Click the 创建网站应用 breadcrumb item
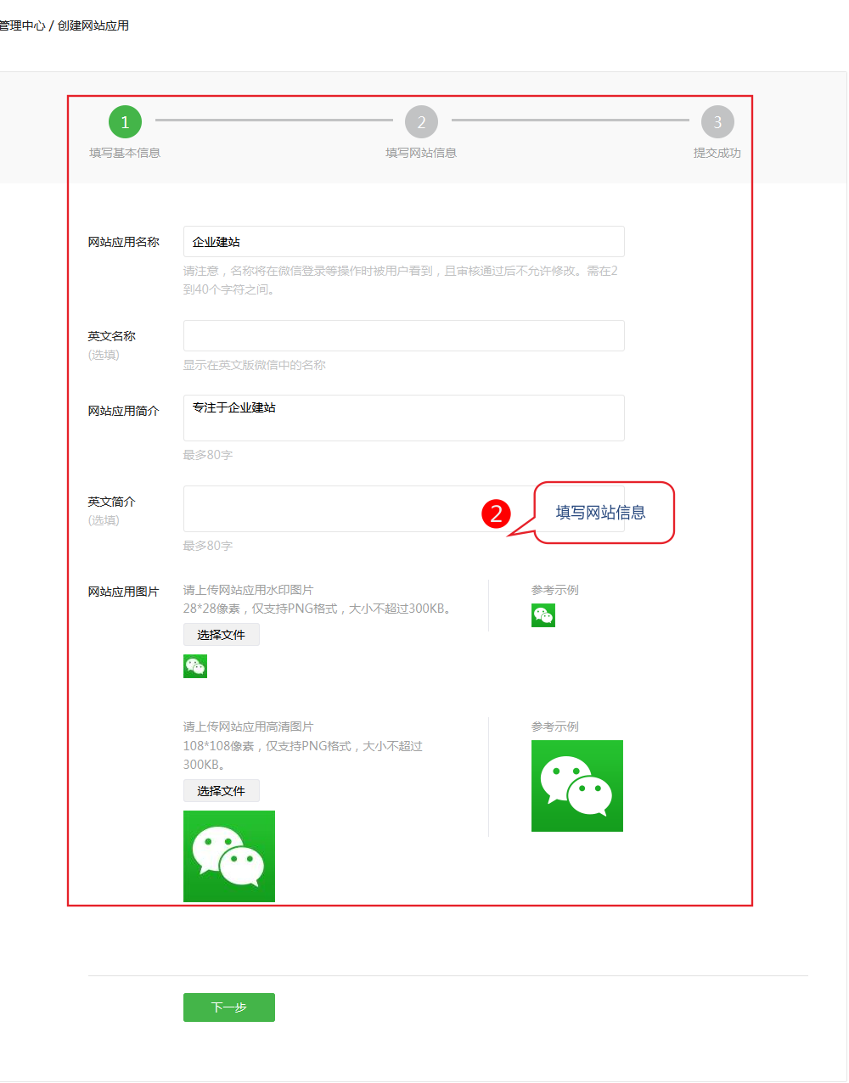Image resolution: width=849 pixels, height=1083 pixels. click(x=93, y=25)
